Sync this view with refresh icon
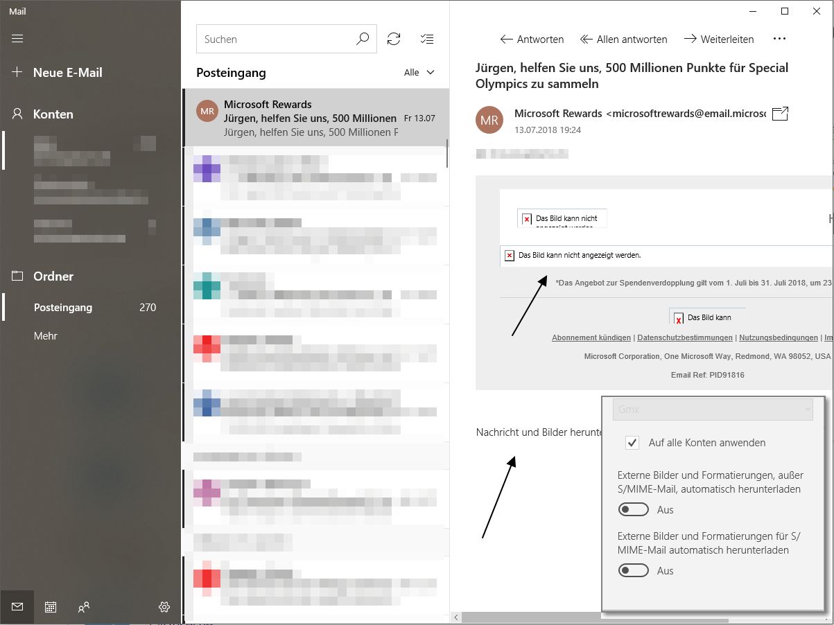The image size is (834, 625). click(x=394, y=39)
